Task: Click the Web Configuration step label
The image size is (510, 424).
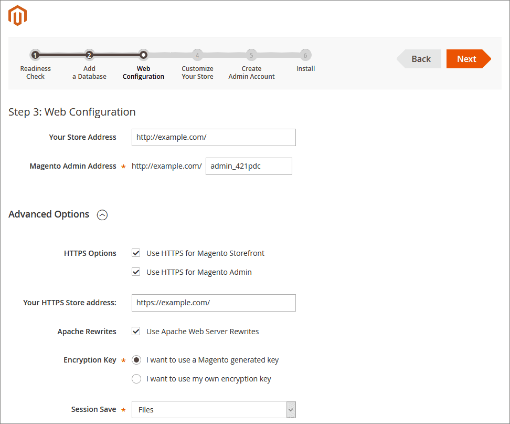Action: (143, 73)
